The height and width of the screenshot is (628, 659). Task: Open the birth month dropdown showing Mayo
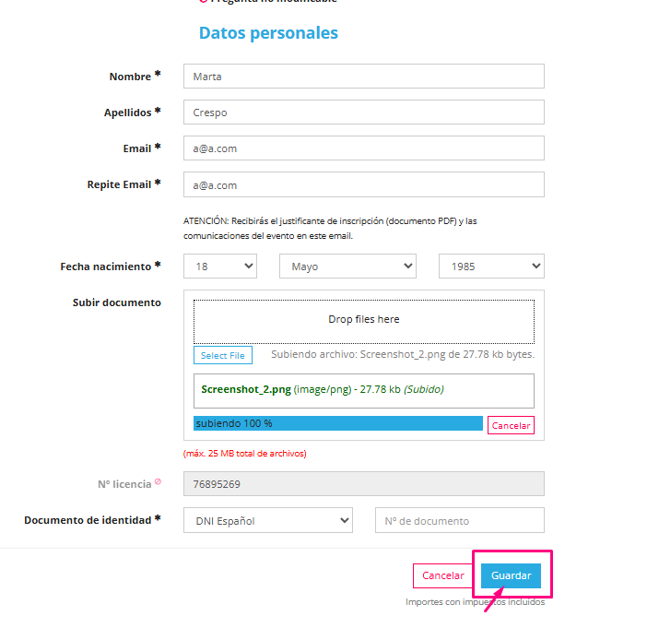(x=347, y=266)
